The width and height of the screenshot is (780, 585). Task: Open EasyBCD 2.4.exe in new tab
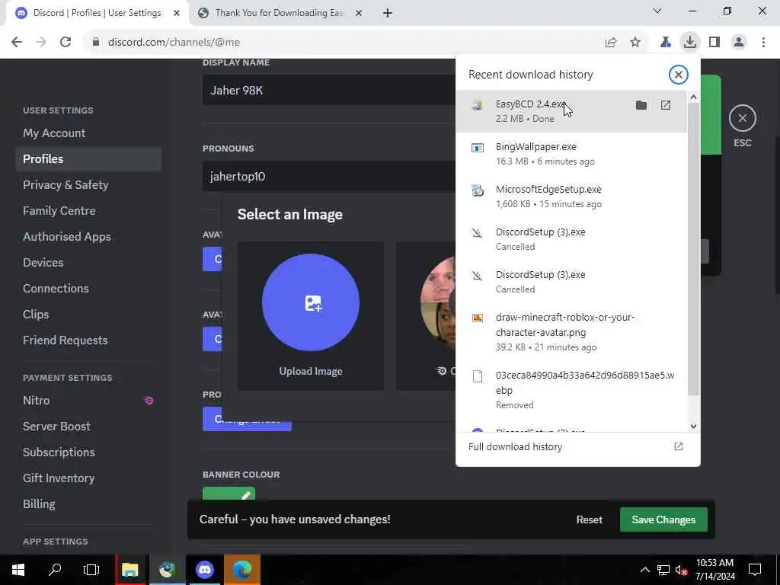coord(666,105)
